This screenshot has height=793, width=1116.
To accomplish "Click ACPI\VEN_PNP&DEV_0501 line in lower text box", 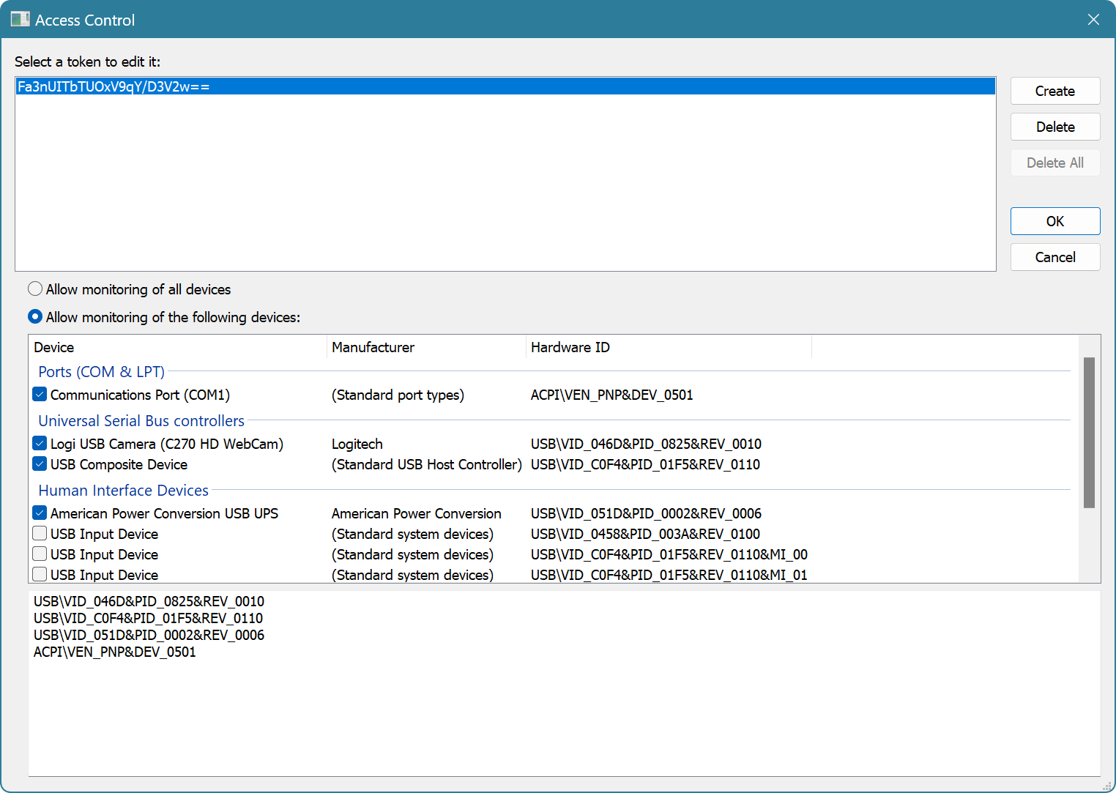I will 115,652.
